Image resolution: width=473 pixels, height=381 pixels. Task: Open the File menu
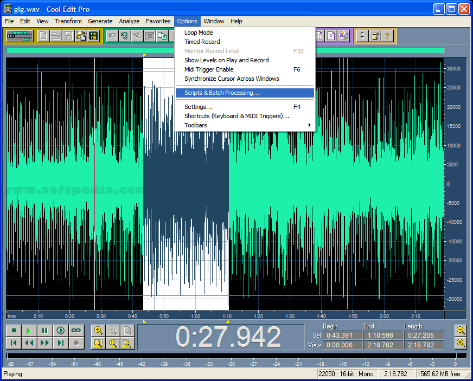[x=9, y=21]
